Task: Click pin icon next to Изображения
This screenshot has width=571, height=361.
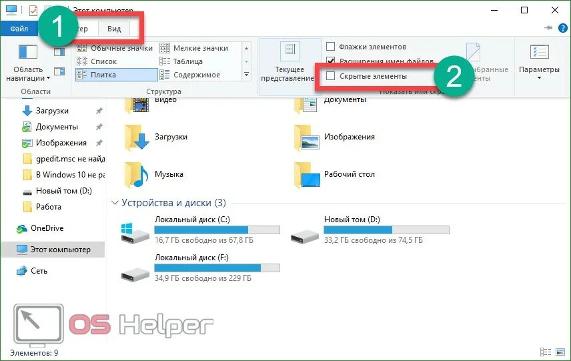Action: tap(99, 143)
